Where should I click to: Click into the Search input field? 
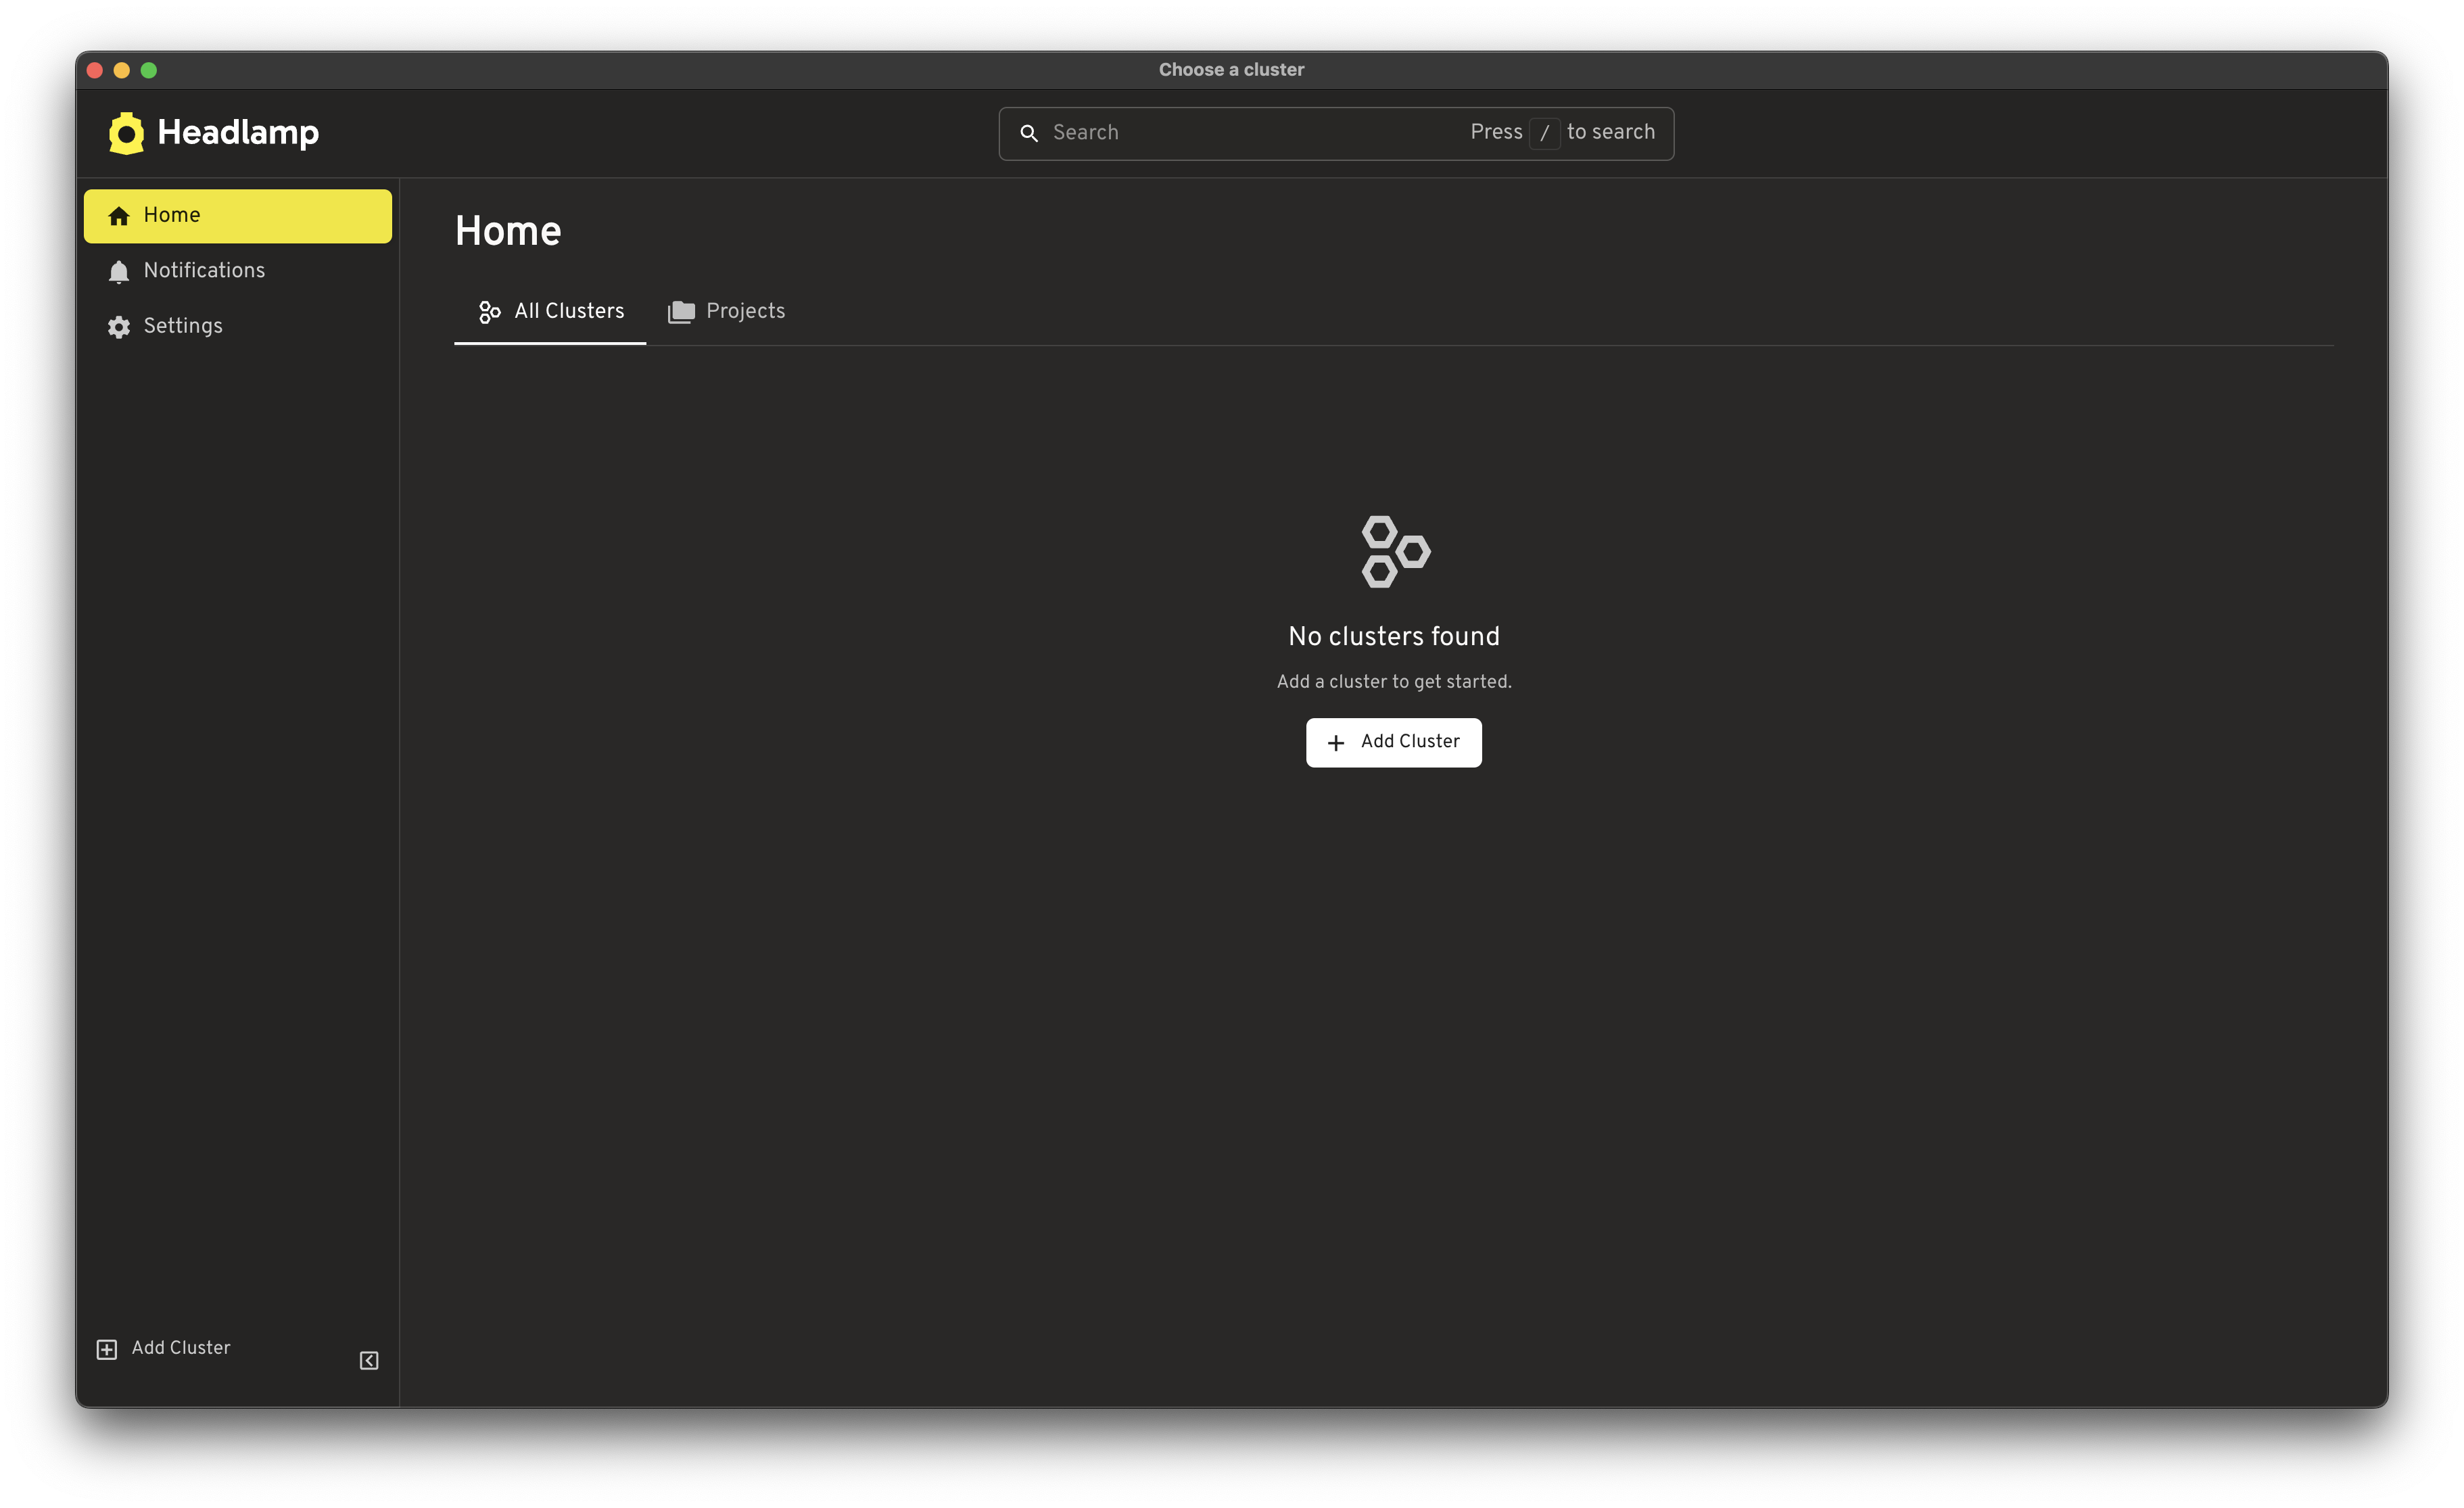(1200, 132)
